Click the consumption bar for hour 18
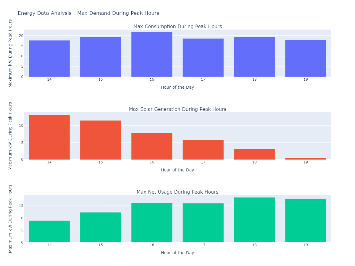 254,57
